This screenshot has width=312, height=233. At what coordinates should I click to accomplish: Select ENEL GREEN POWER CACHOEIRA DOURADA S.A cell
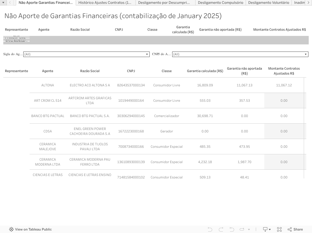pyautogui.click(x=90, y=131)
